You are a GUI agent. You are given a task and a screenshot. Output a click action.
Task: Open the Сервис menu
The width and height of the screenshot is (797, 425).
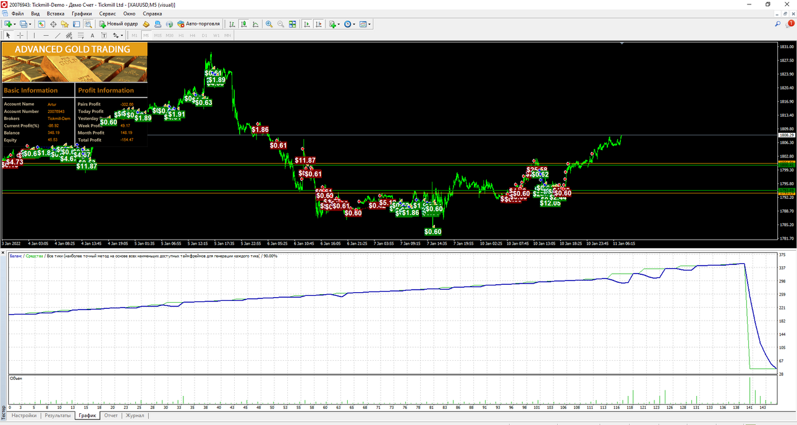pyautogui.click(x=108, y=14)
